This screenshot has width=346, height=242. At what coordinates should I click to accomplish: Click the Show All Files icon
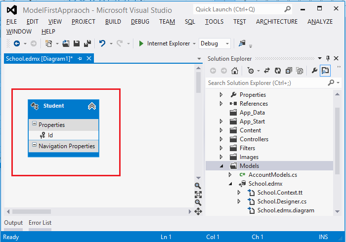point(300,71)
